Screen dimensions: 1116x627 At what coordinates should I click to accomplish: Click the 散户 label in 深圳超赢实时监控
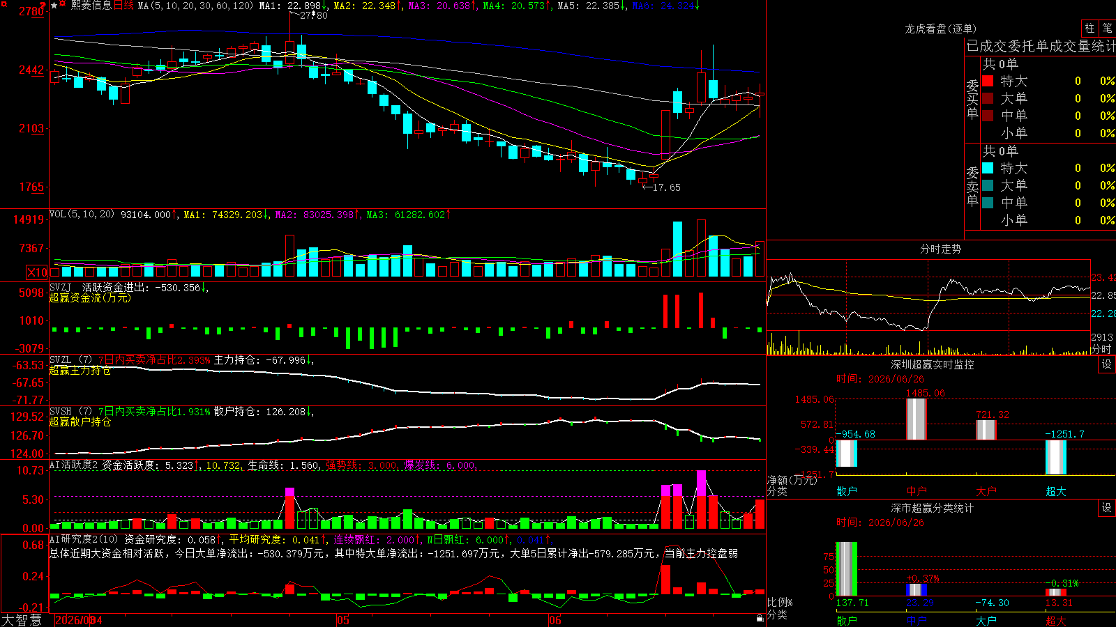[847, 491]
